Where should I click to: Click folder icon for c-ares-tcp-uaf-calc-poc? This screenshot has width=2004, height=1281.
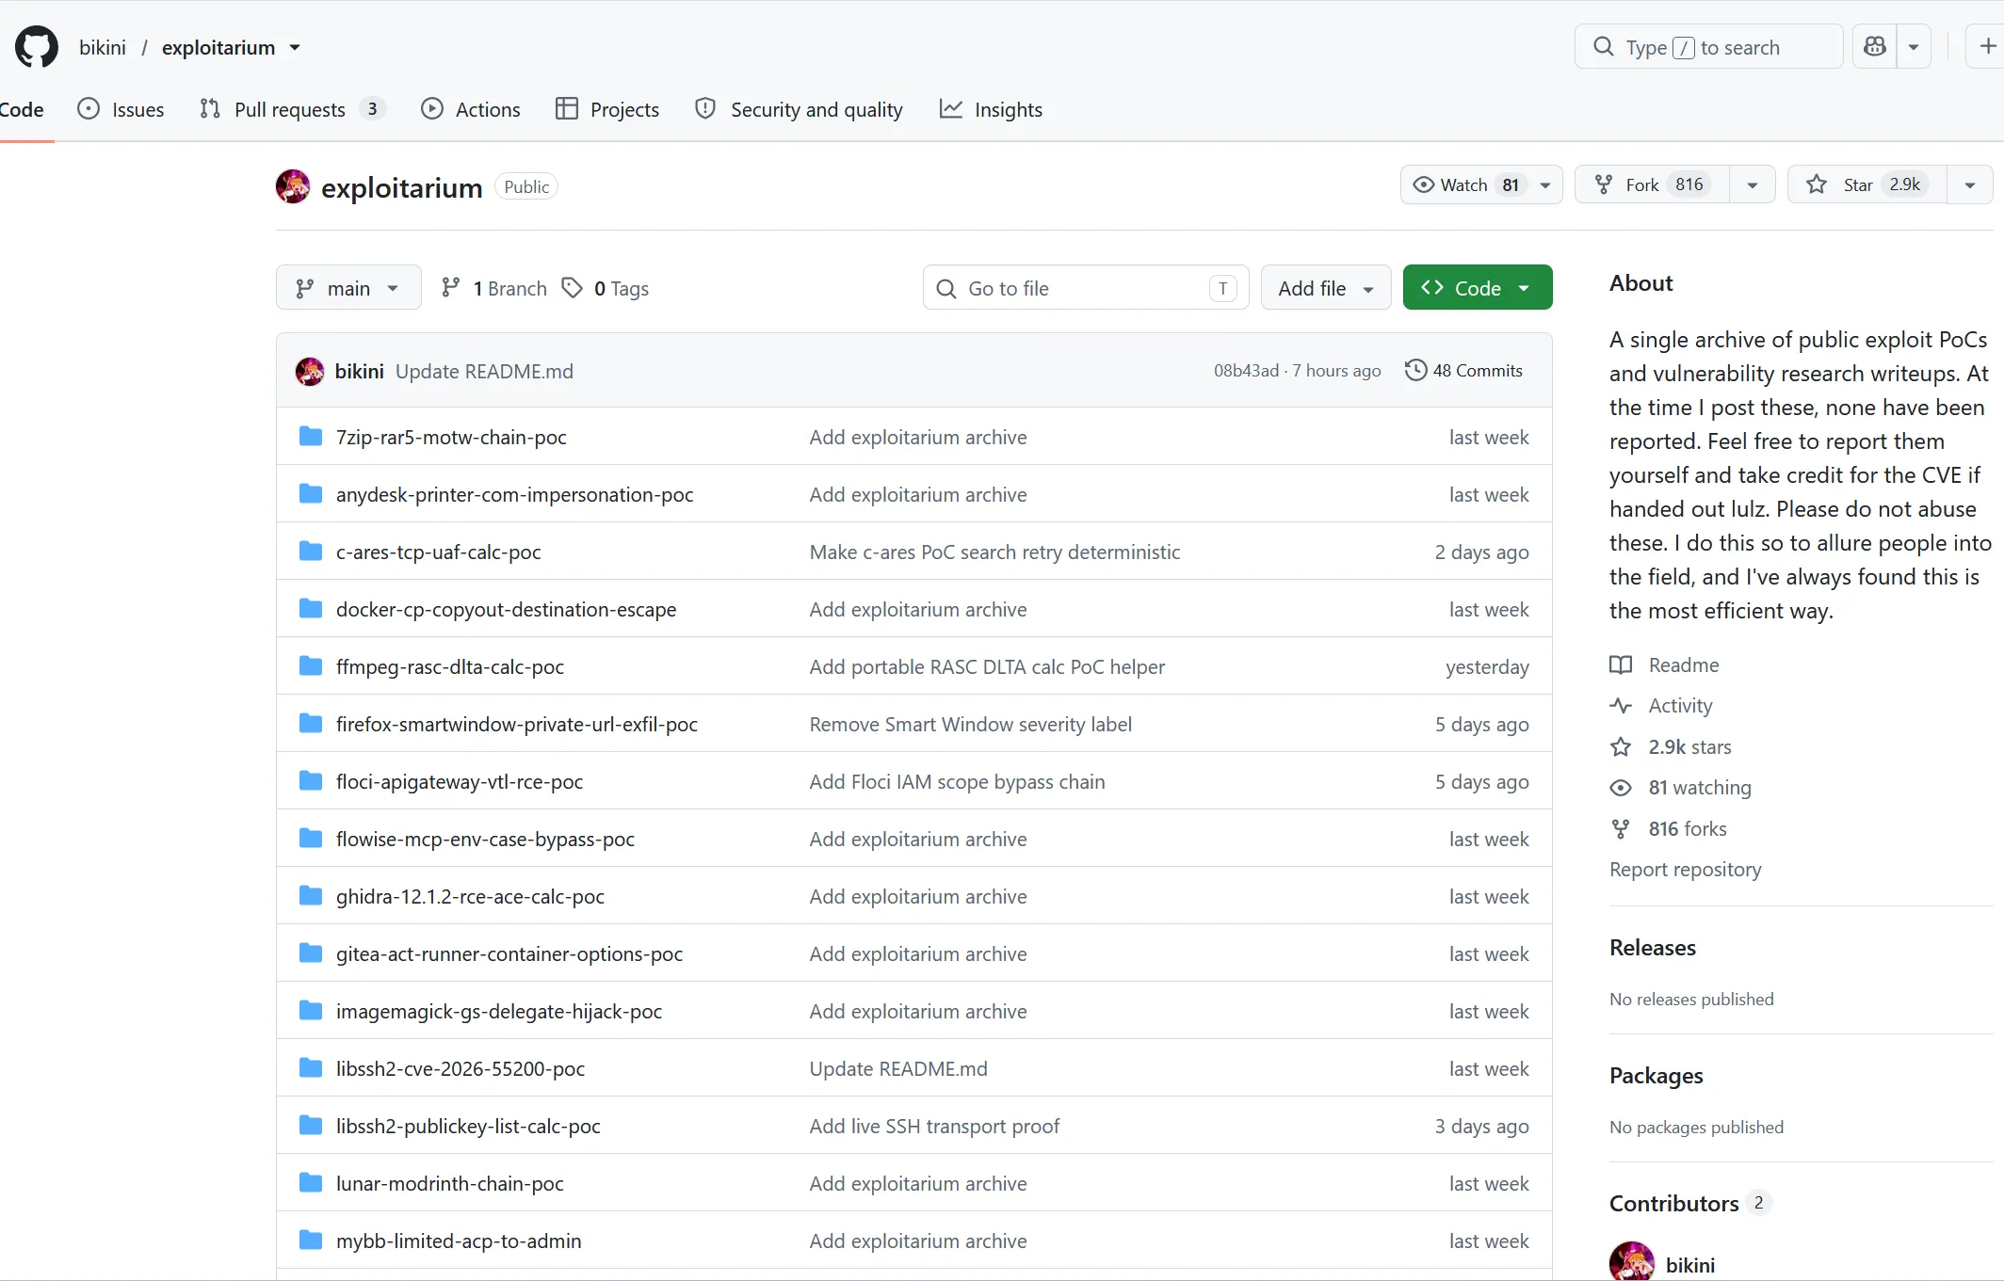coord(311,551)
